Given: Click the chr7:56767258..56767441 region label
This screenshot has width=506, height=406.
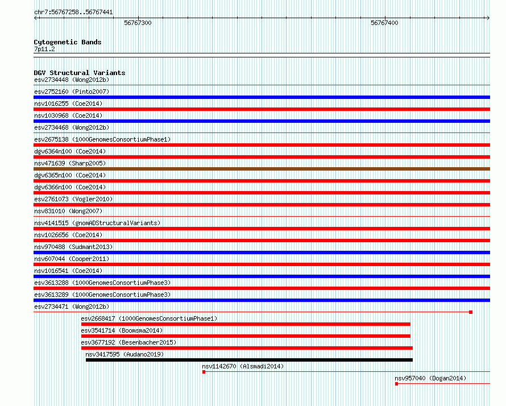Looking at the screenshot, I should (73, 12).
